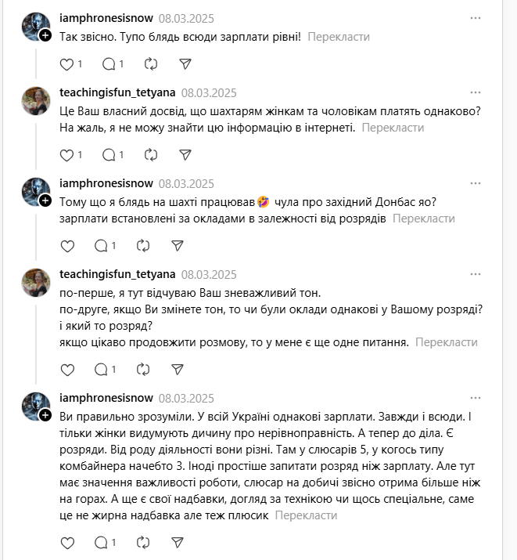Click the 08.03.2025 timestamp on the last comment
This screenshot has width=517, height=560.
click(x=186, y=398)
